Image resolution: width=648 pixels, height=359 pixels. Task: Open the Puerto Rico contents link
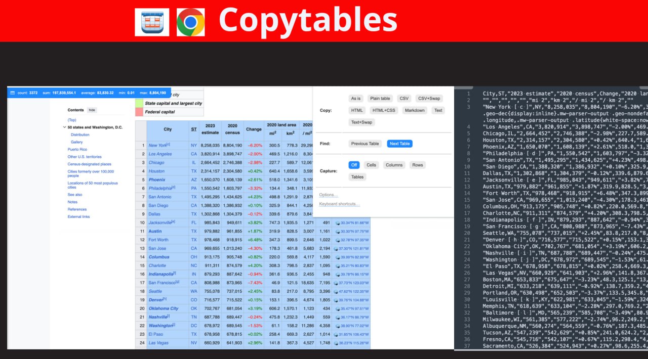[77, 150]
